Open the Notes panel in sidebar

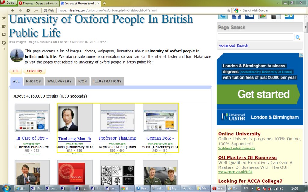4,26
